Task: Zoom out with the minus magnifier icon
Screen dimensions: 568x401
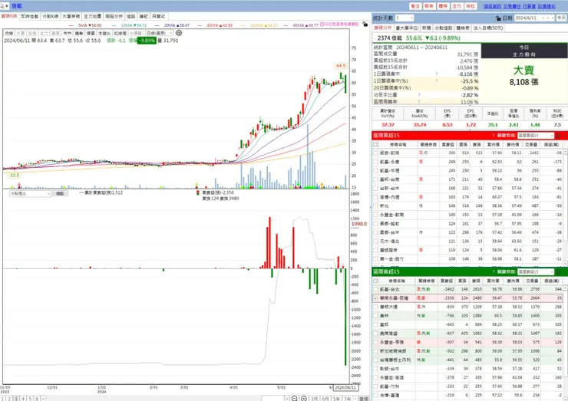Action: pyautogui.click(x=295, y=399)
